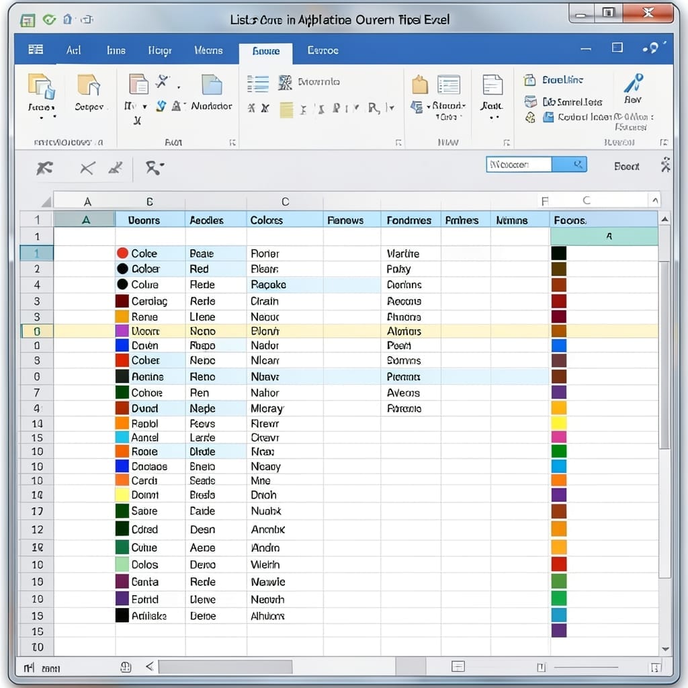Click the blue search magnifier button

[x=570, y=165]
